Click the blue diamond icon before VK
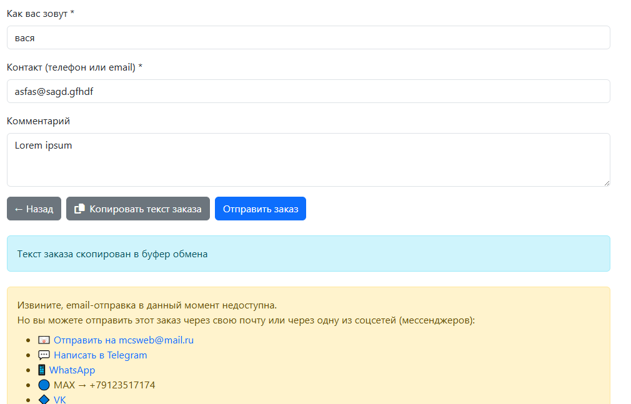 (44, 400)
